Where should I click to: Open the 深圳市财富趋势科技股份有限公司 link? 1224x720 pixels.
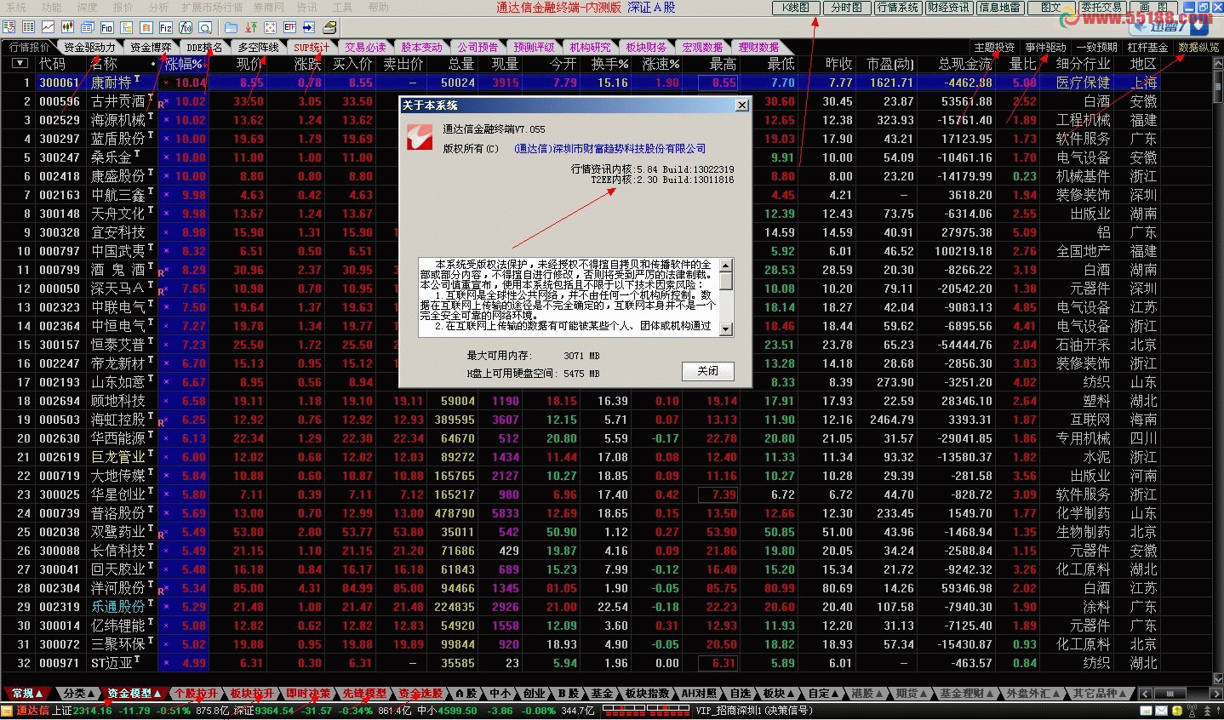[x=611, y=149]
